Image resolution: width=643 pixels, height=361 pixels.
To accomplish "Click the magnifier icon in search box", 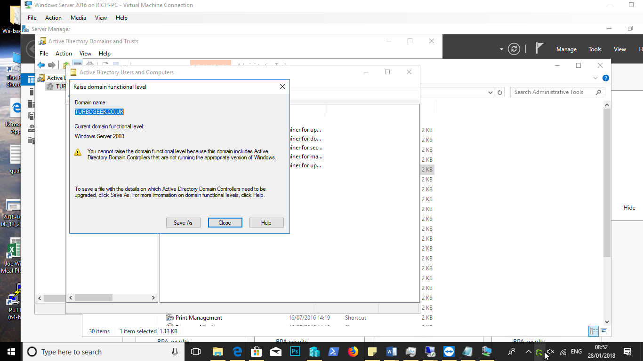I will [599, 92].
